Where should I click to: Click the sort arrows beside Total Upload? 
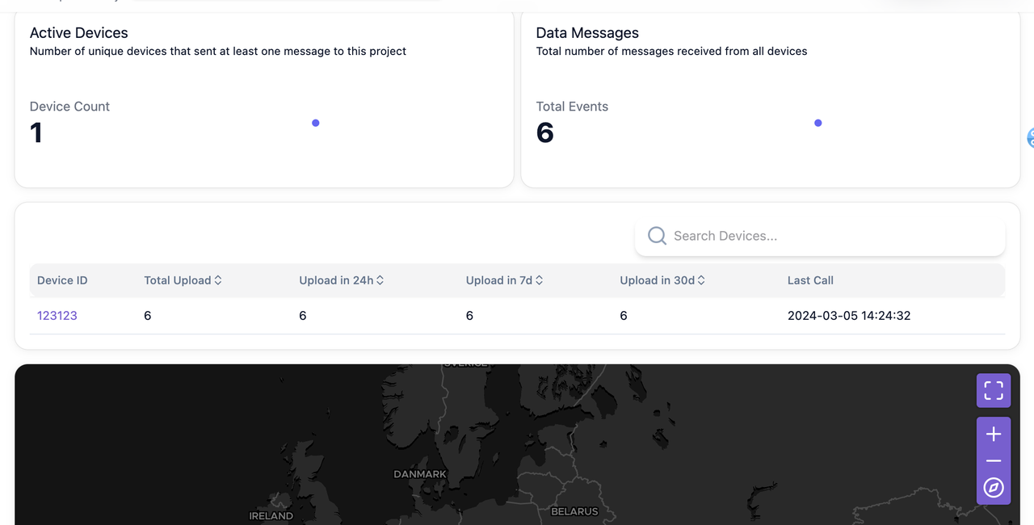[218, 280]
